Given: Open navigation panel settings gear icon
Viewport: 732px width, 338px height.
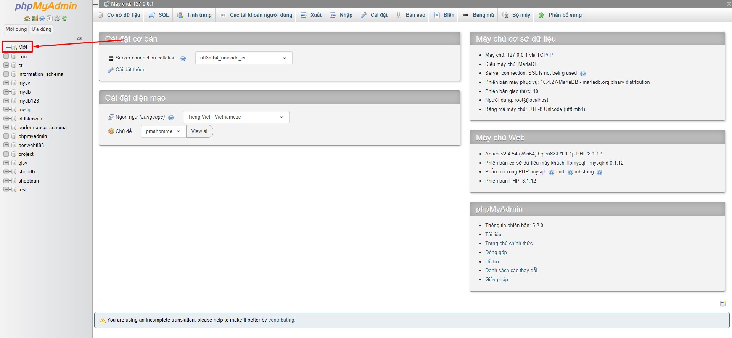Looking at the screenshot, I should 57,18.
